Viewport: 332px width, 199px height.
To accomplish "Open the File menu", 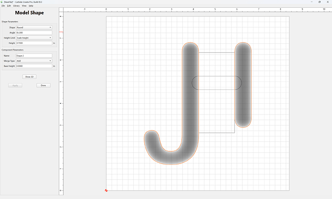I will (3, 6).
